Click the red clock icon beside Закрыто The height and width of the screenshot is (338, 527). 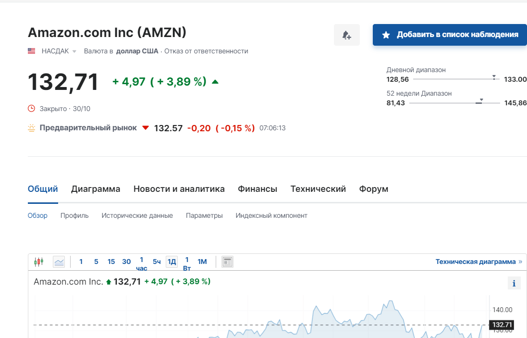point(32,109)
